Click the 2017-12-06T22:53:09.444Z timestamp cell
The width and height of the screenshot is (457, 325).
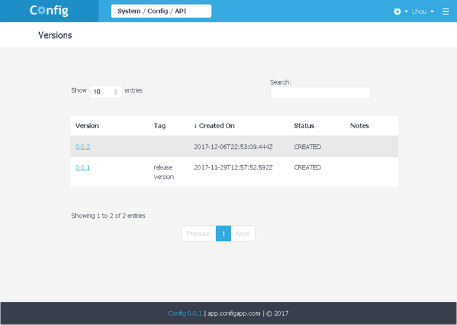[233, 147]
